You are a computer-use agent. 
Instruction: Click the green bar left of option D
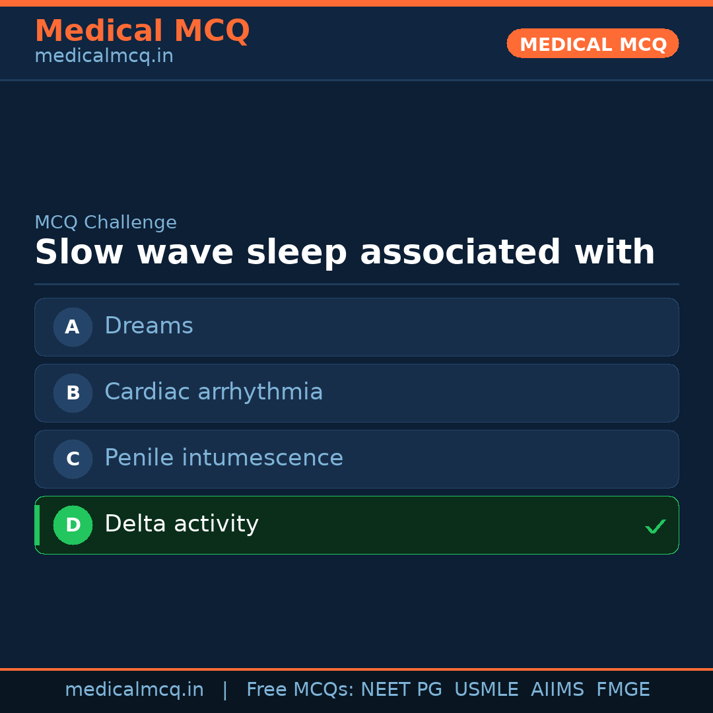37,525
